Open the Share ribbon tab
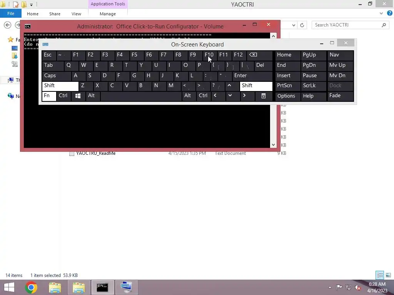The height and width of the screenshot is (295, 394). 55,14
